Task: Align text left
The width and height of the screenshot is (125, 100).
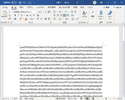Action: [54, 15]
